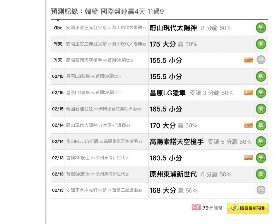Image resolution: width=277 pixels, height=224 pixels.
Task: Click green 準 icon on 高陽索諾天空槍手 受讓 5 分 row
Action: pos(261,141)
